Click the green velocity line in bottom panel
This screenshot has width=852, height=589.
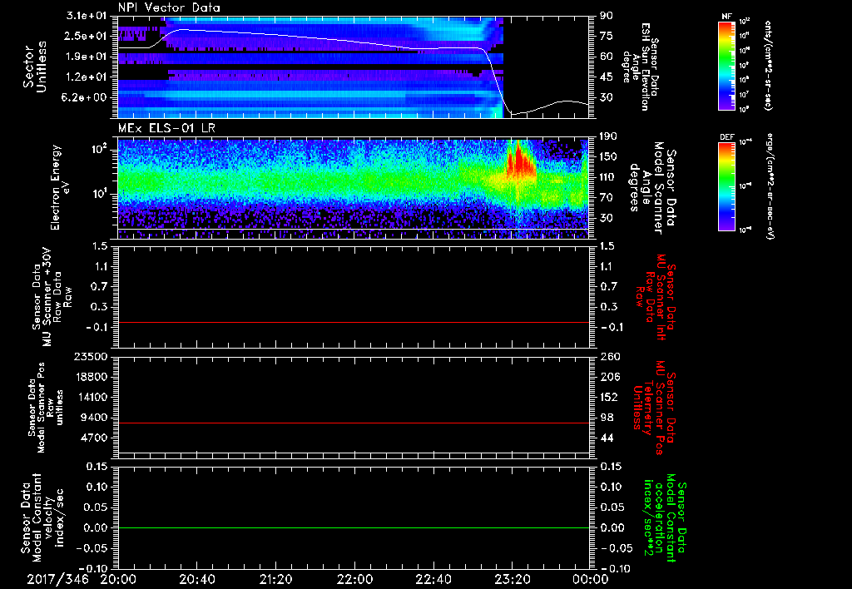click(354, 527)
